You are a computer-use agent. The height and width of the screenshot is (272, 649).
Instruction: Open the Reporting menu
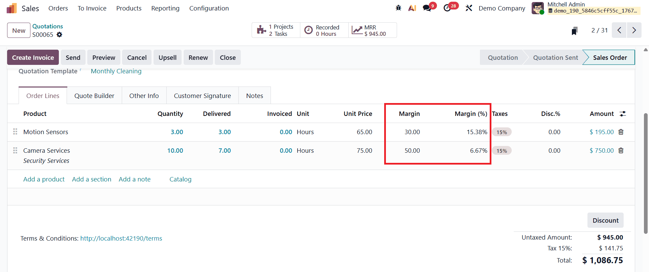click(x=165, y=8)
